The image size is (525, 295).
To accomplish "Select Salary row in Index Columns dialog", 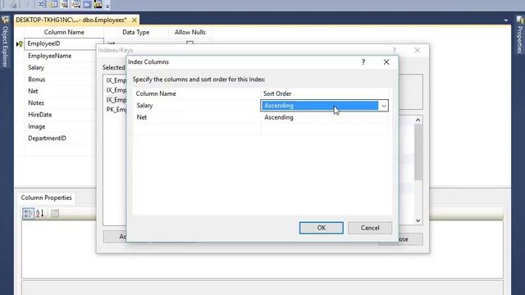I will click(197, 106).
